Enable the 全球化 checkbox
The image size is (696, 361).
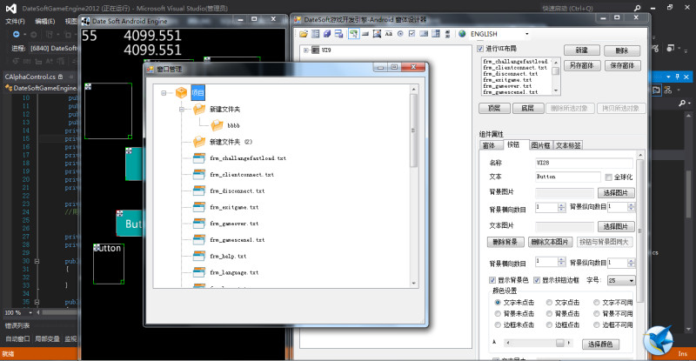pyautogui.click(x=608, y=177)
